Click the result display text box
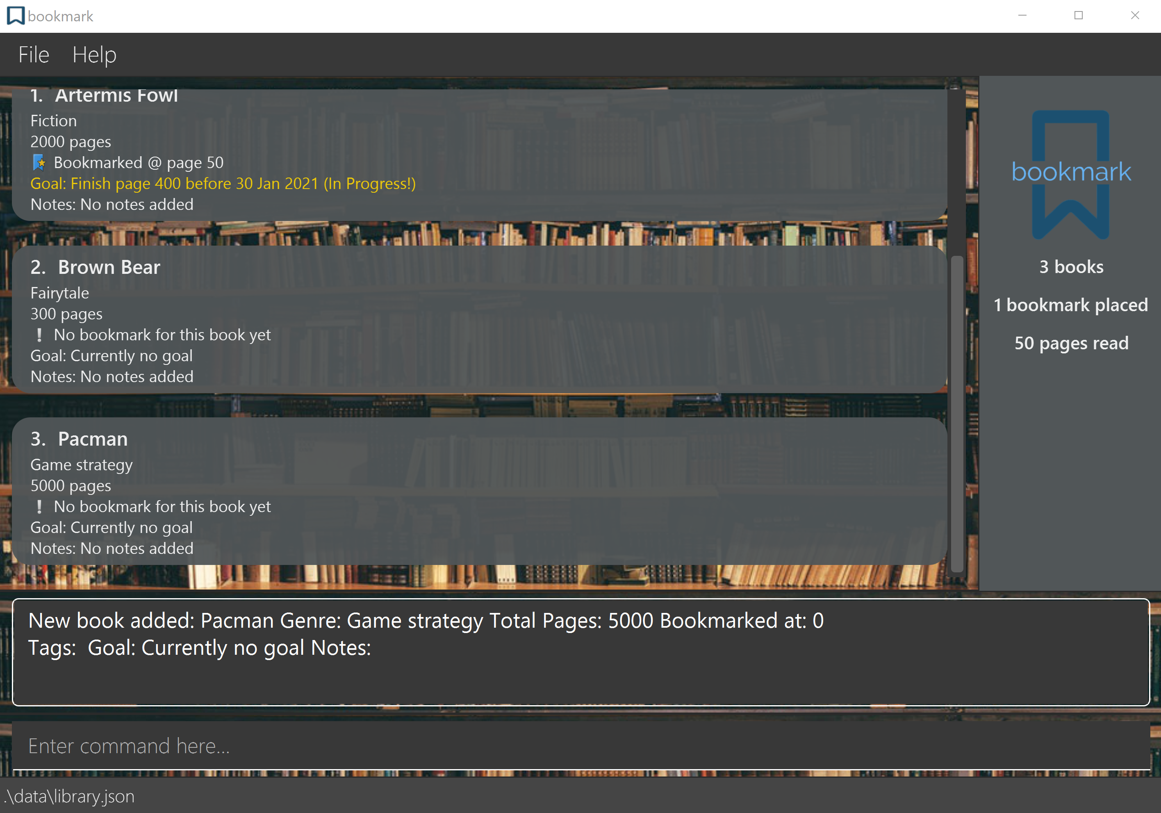This screenshot has height=813, width=1161. click(x=581, y=652)
